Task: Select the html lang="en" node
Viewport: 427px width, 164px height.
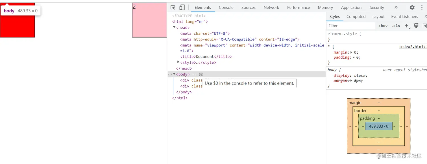Action: (190, 22)
